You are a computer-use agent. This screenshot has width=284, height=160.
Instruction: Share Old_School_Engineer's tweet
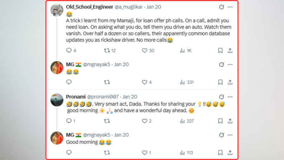(x=230, y=51)
